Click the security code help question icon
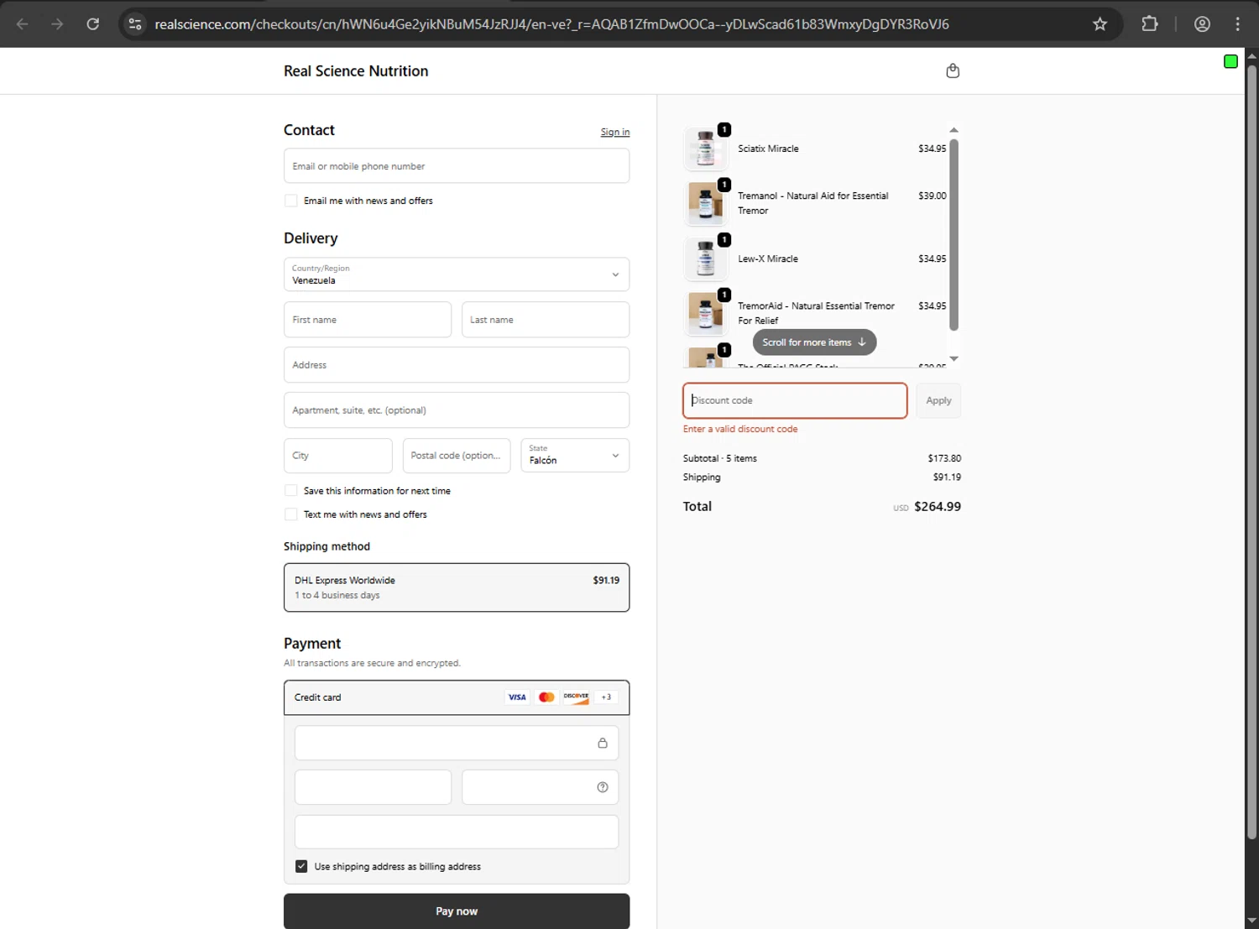 603,787
